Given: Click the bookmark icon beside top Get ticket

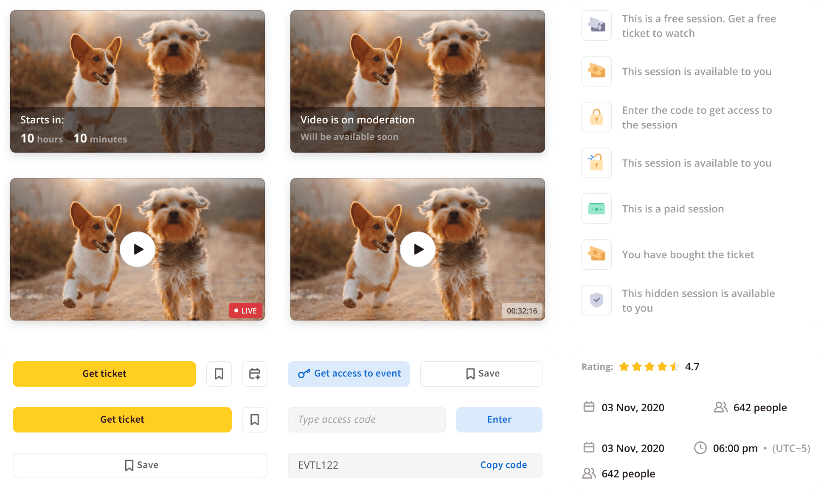Looking at the screenshot, I should point(219,374).
